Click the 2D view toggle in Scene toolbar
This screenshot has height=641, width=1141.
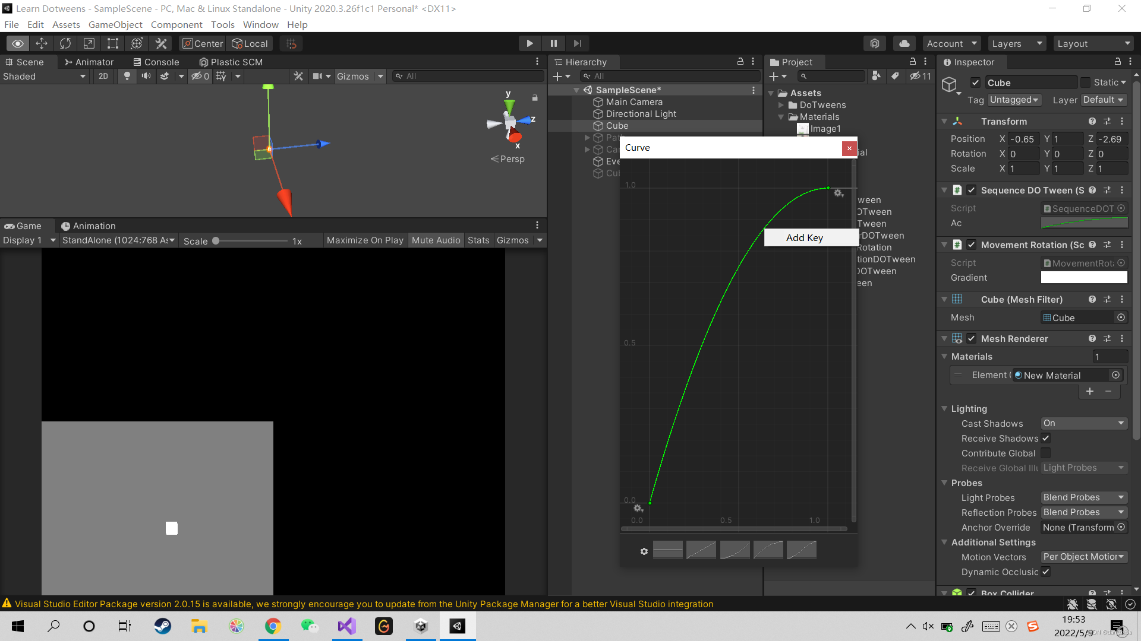coord(103,76)
